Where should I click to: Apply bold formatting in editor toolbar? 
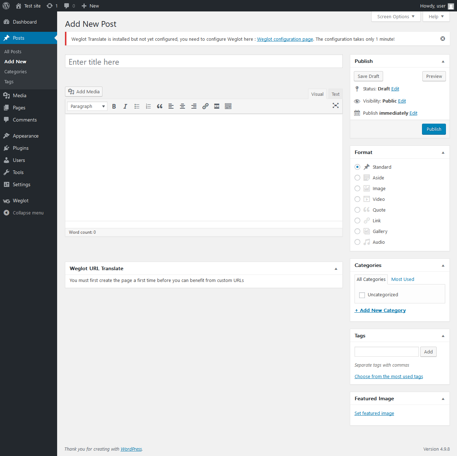pos(114,106)
